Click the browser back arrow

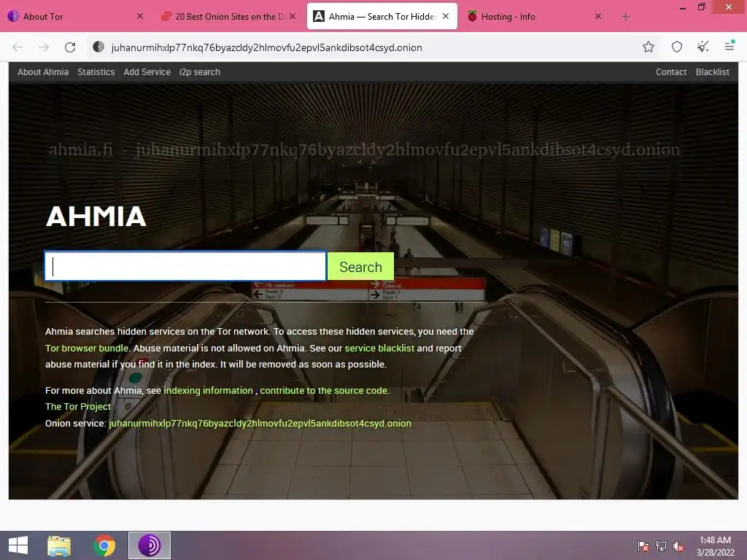[18, 47]
